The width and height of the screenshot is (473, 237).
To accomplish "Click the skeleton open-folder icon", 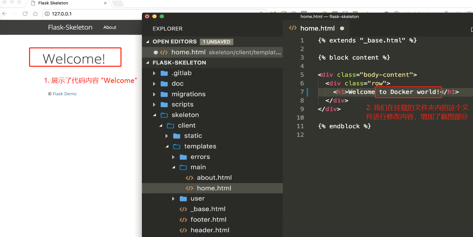I will coord(164,115).
